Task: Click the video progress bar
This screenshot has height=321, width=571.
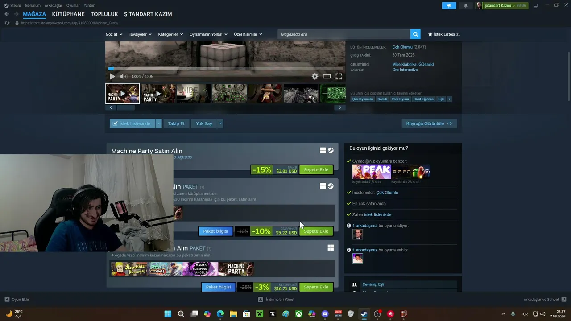Action: 225,69
